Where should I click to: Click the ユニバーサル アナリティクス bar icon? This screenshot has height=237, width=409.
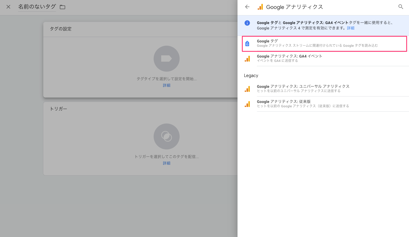pyautogui.click(x=247, y=89)
